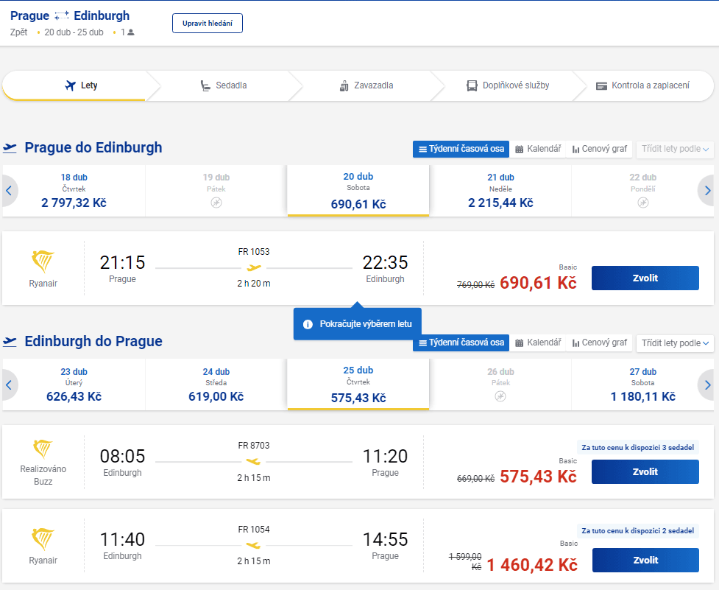Image resolution: width=719 pixels, height=590 pixels.
Task: Click price 575,43 Kč on flight FR 8703
Action: click(x=538, y=477)
